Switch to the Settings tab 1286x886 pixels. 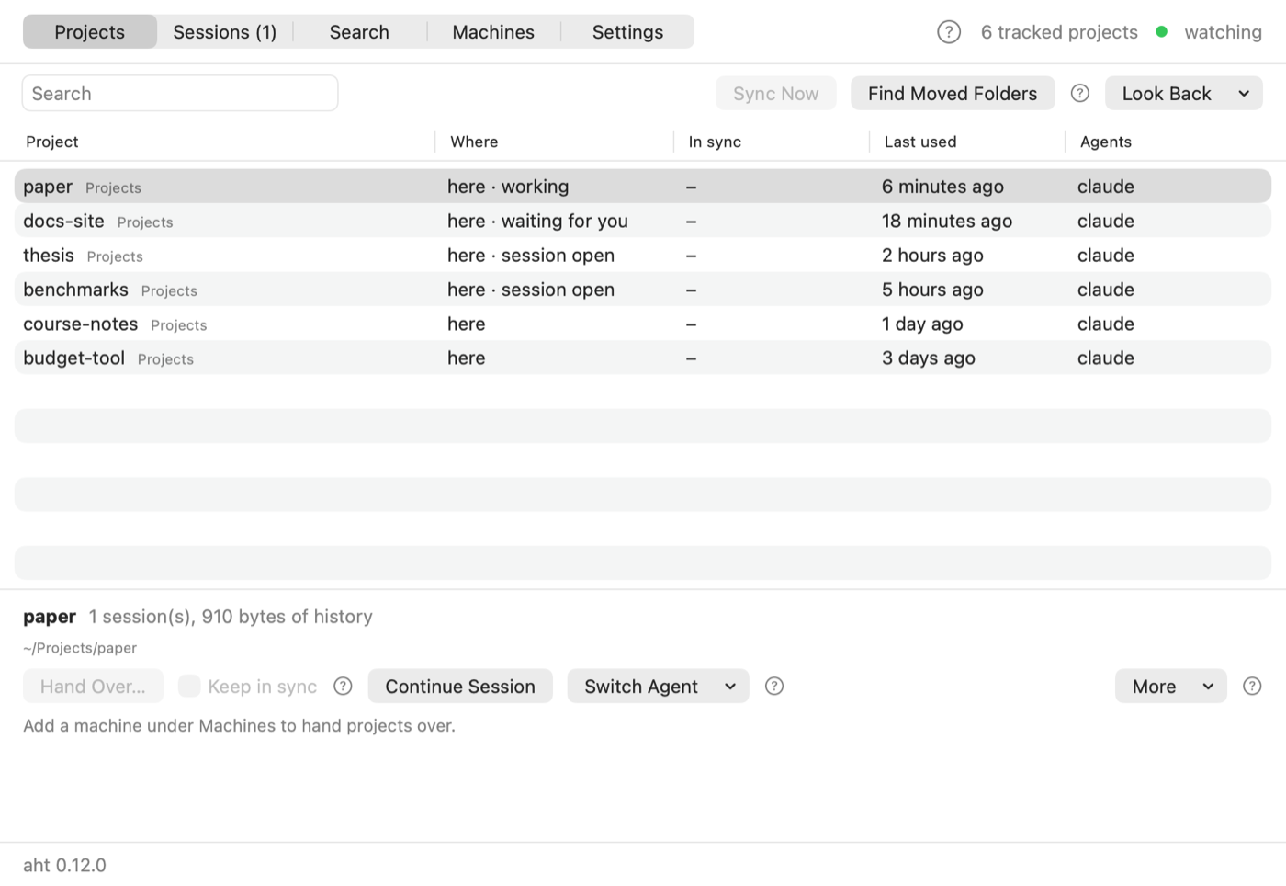coord(627,32)
